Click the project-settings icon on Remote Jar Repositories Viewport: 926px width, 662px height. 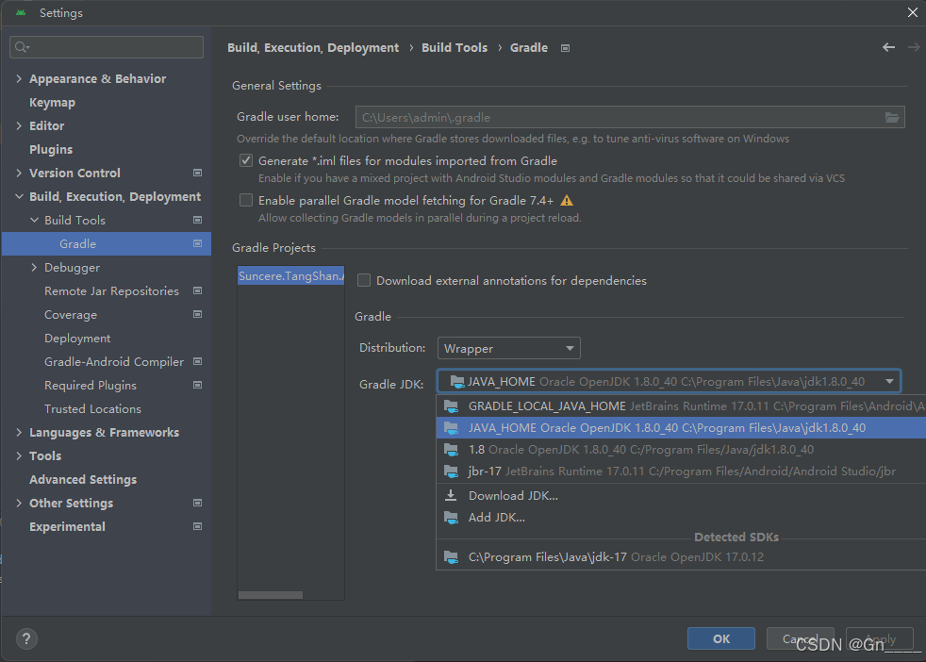pyautogui.click(x=198, y=291)
